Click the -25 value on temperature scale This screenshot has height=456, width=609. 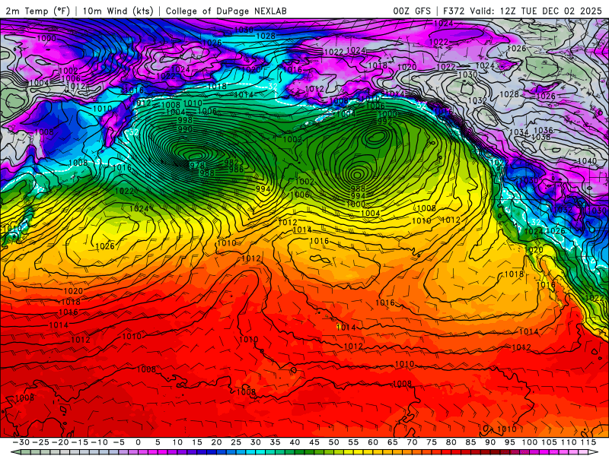click(40, 442)
